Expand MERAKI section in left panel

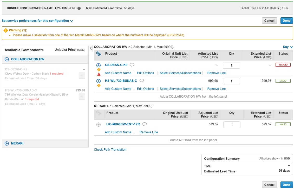(x=7, y=143)
